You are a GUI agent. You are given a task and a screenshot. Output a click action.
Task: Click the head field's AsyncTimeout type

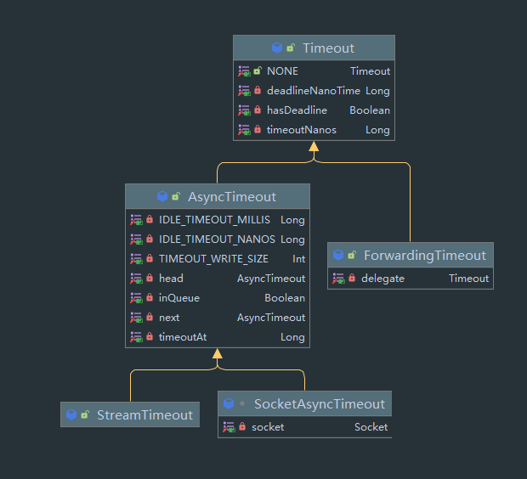pos(270,279)
